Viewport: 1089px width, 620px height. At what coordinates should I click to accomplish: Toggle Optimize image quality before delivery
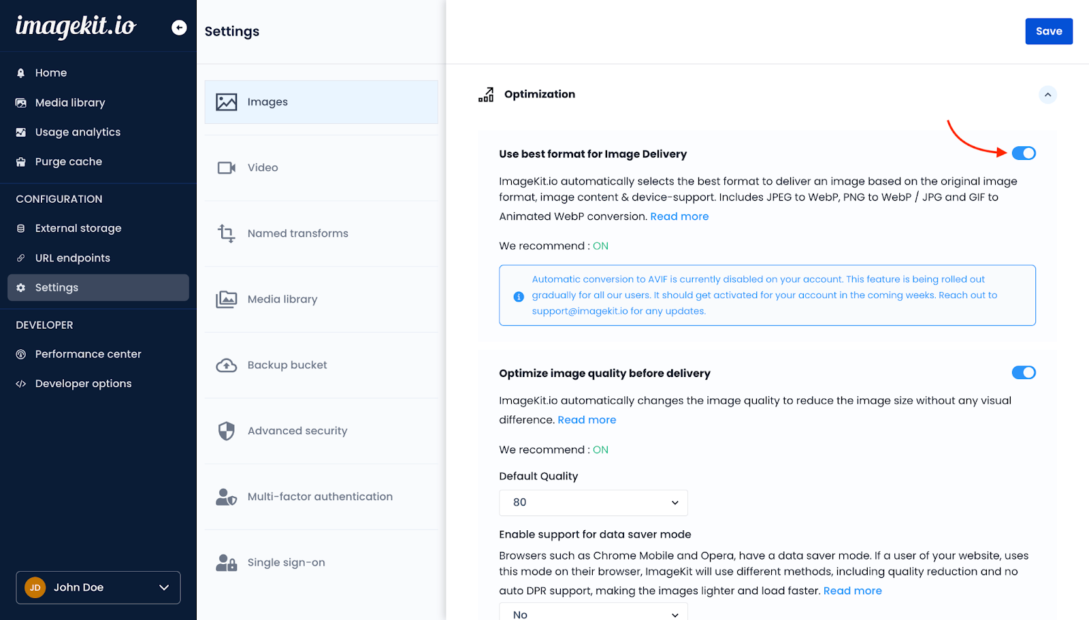(x=1023, y=372)
